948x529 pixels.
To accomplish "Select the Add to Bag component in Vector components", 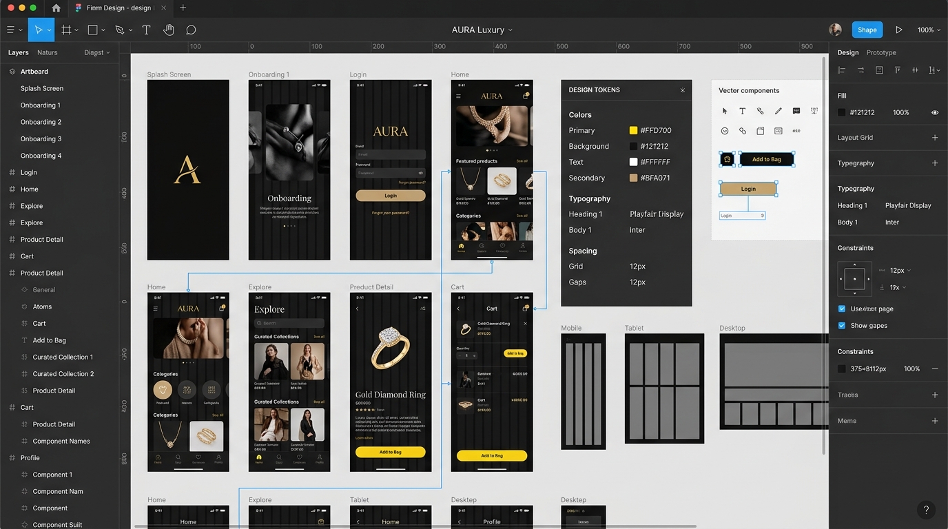I will pyautogui.click(x=767, y=159).
